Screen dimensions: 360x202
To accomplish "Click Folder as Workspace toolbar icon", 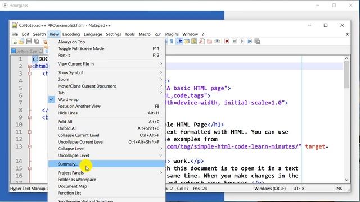I will 209,41.
